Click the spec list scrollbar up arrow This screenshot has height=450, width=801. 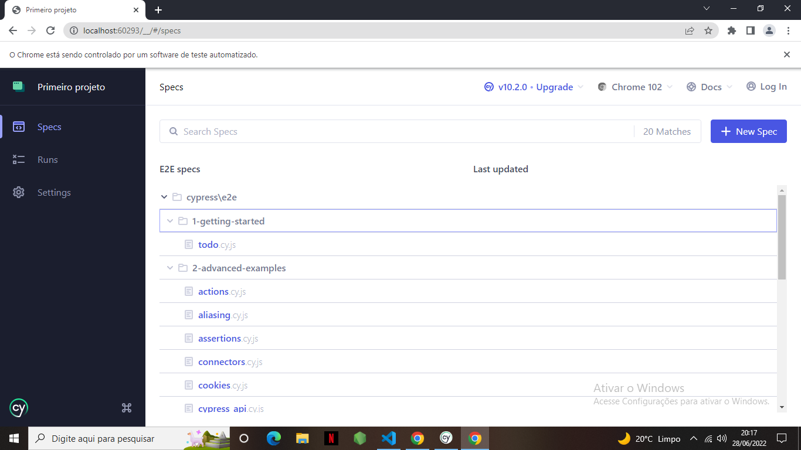[782, 190]
